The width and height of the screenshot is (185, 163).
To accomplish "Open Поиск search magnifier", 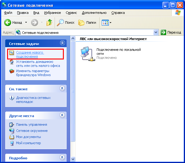I will pyautogui.click(x=60, y=22).
